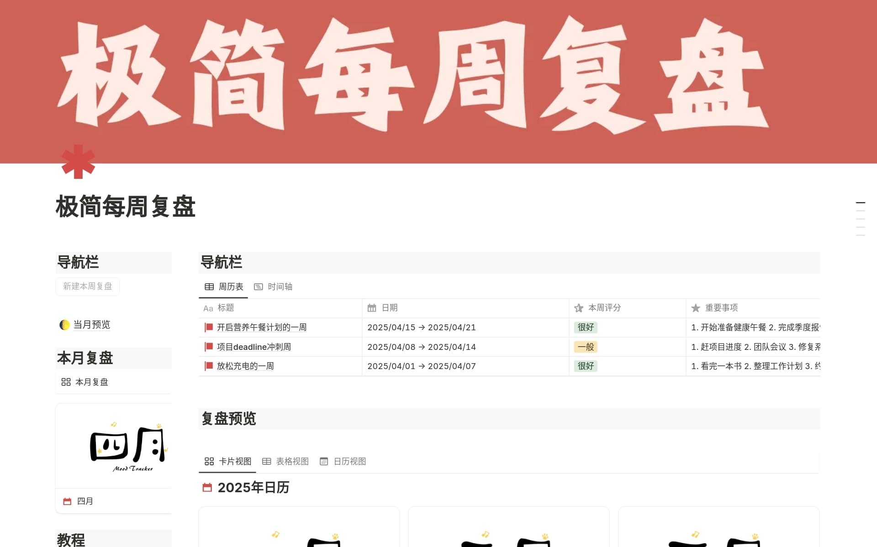
Task: Click the flag icon beside 开启营养午餐计划的一周
Action: [x=208, y=327]
